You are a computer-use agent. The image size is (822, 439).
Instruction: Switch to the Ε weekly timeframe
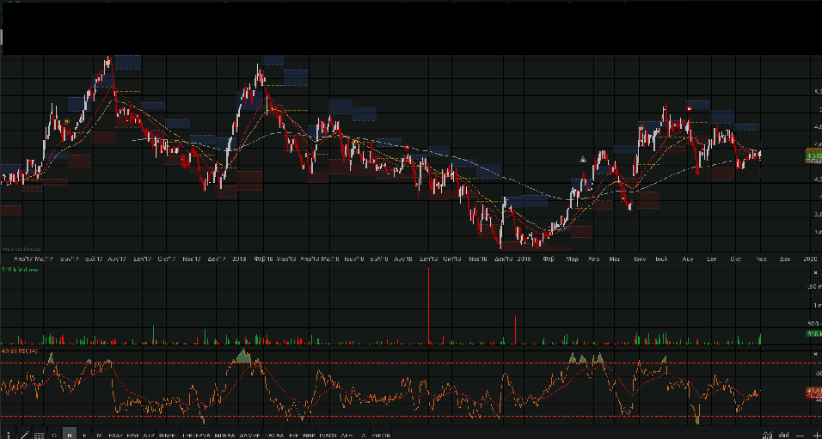84,436
